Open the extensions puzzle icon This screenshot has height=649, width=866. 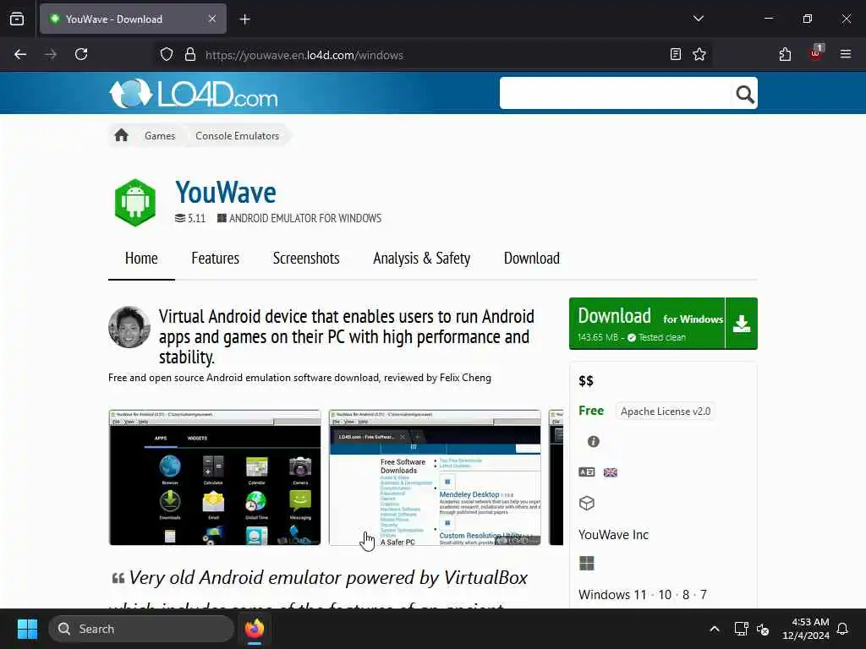(785, 55)
